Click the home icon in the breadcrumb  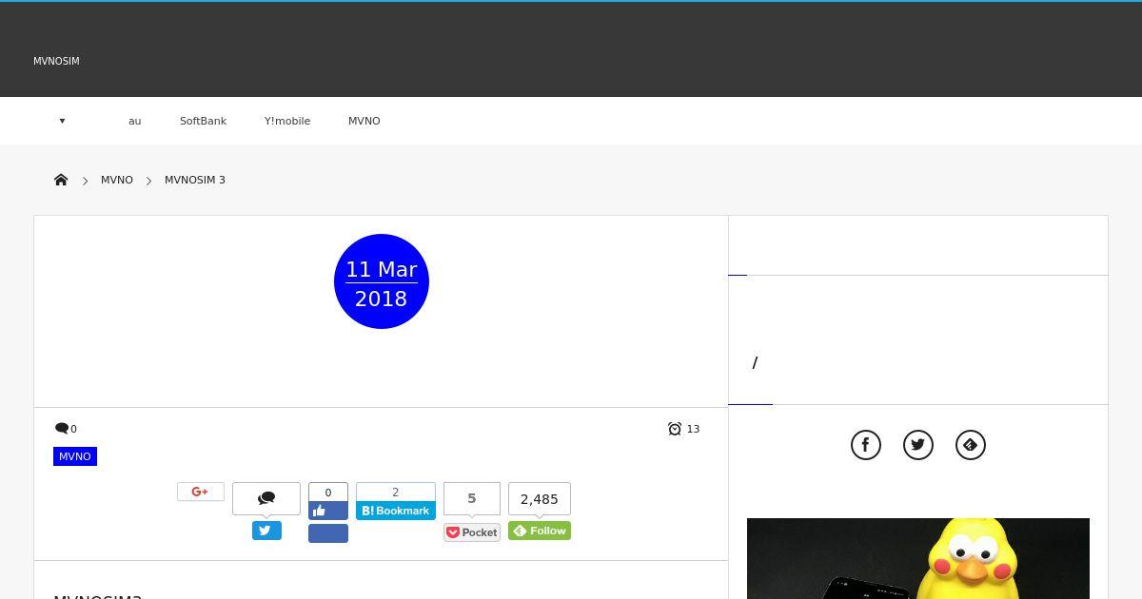61,180
